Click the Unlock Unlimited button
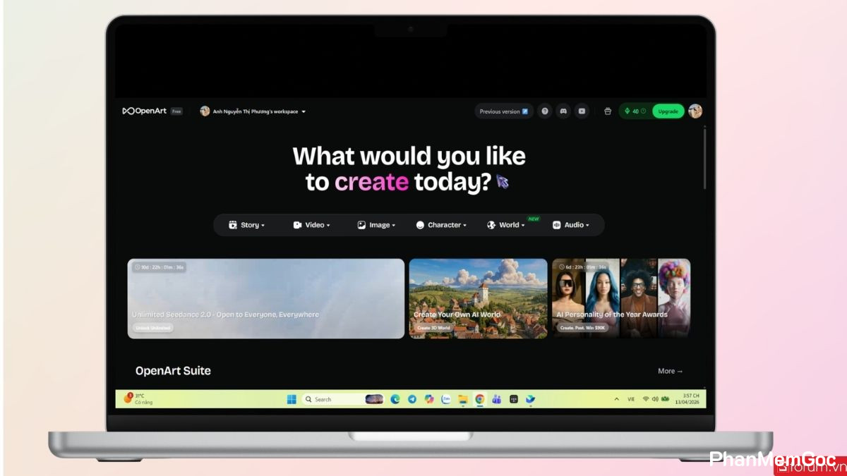Screen dimensions: 847x476 [x=152, y=328]
